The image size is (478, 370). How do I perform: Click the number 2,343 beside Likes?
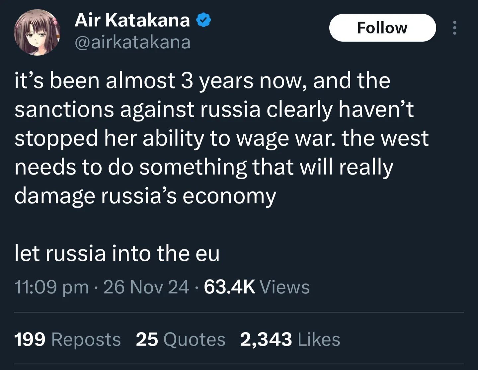[x=266, y=340]
